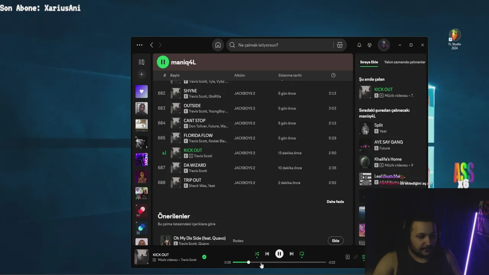Click the remaining time -2:22 label
The image size is (489, 275).
coord(332,262)
